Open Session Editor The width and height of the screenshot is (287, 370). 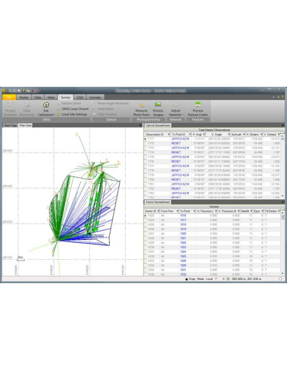coord(69,103)
